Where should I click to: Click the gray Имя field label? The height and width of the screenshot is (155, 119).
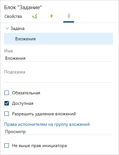tap(9, 51)
